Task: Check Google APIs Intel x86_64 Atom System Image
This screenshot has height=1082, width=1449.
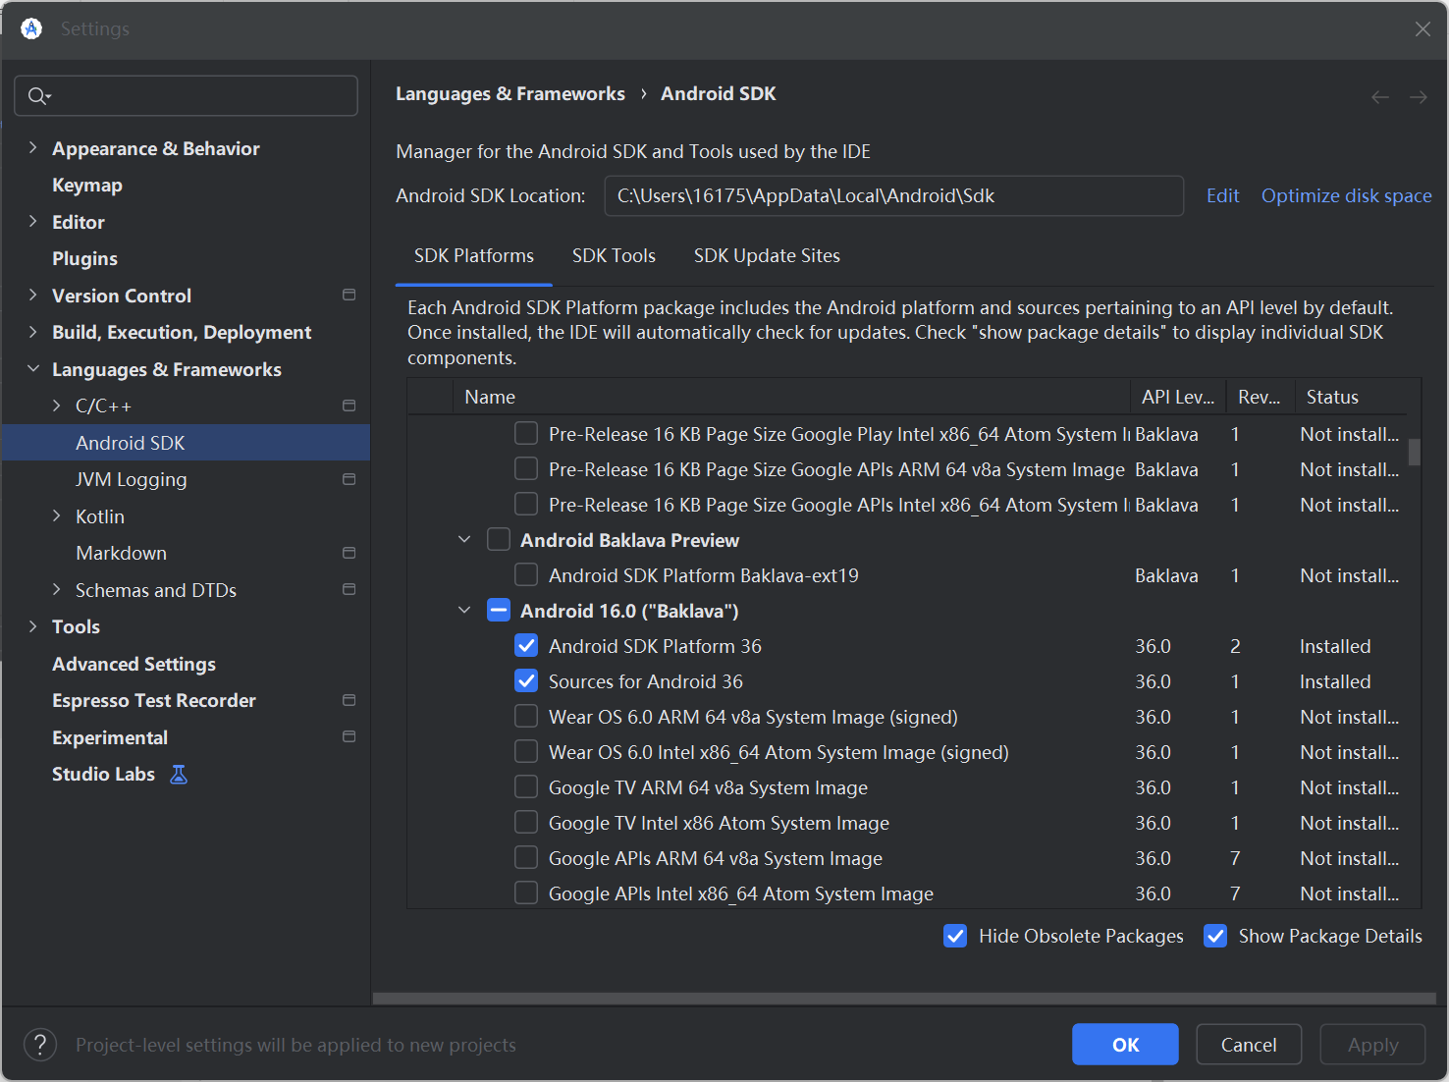Action: tap(526, 893)
